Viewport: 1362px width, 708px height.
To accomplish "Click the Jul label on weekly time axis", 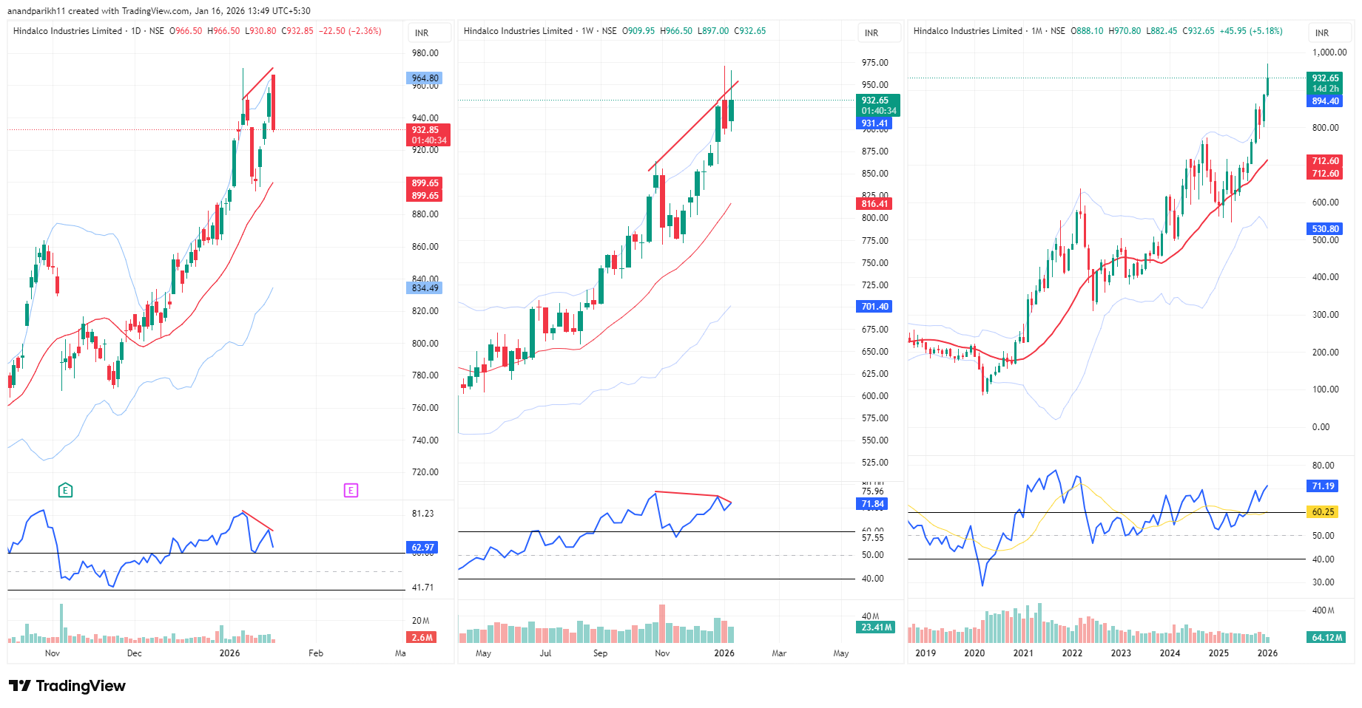I will pyautogui.click(x=545, y=653).
